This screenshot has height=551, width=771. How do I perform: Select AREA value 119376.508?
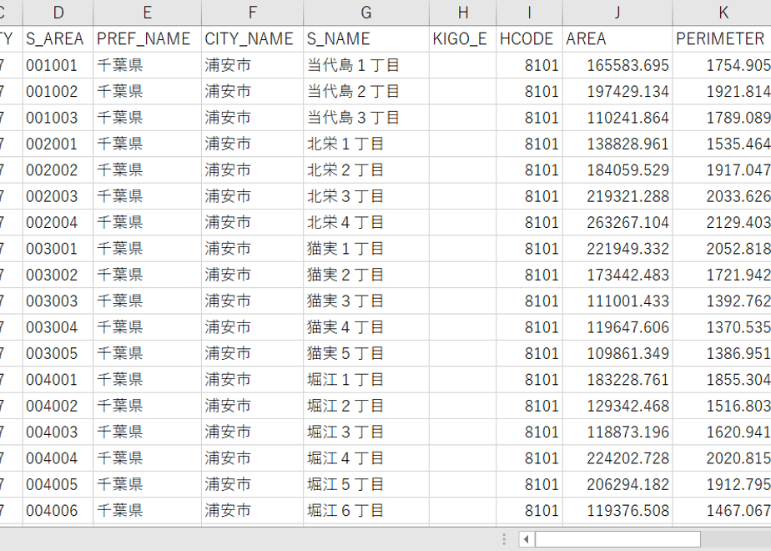pos(617,511)
